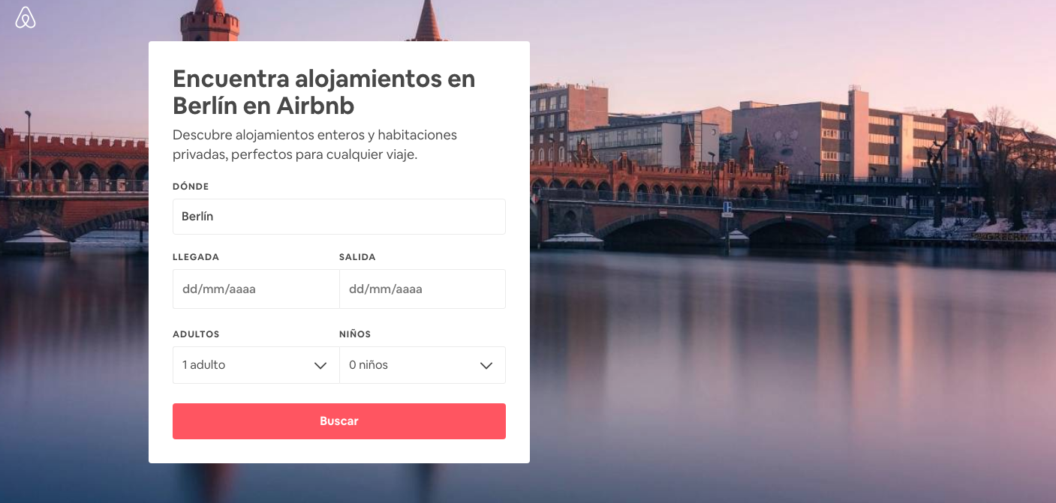Click the chevron arrow beside 1 adulto
This screenshot has width=1056, height=503.
320,366
